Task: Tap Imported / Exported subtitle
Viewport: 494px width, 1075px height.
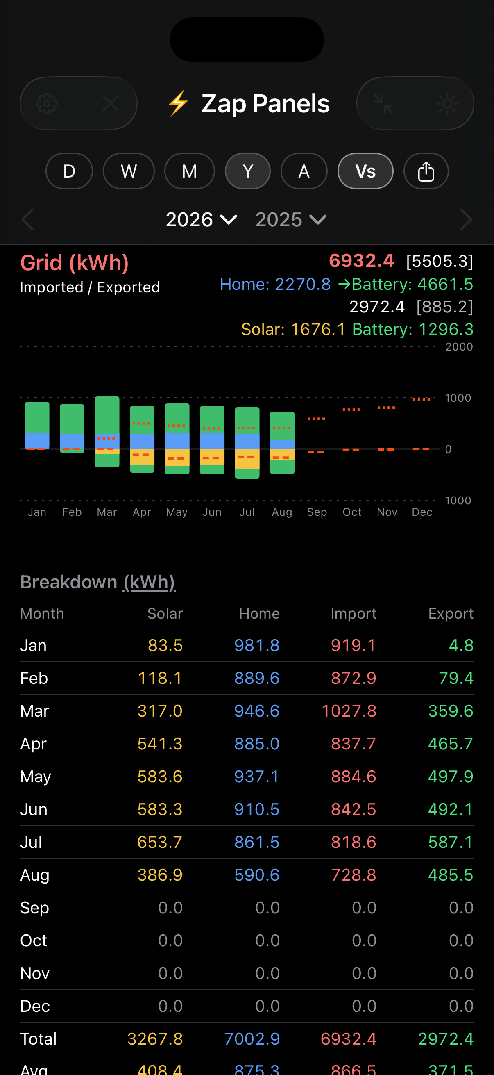Action: [90, 287]
